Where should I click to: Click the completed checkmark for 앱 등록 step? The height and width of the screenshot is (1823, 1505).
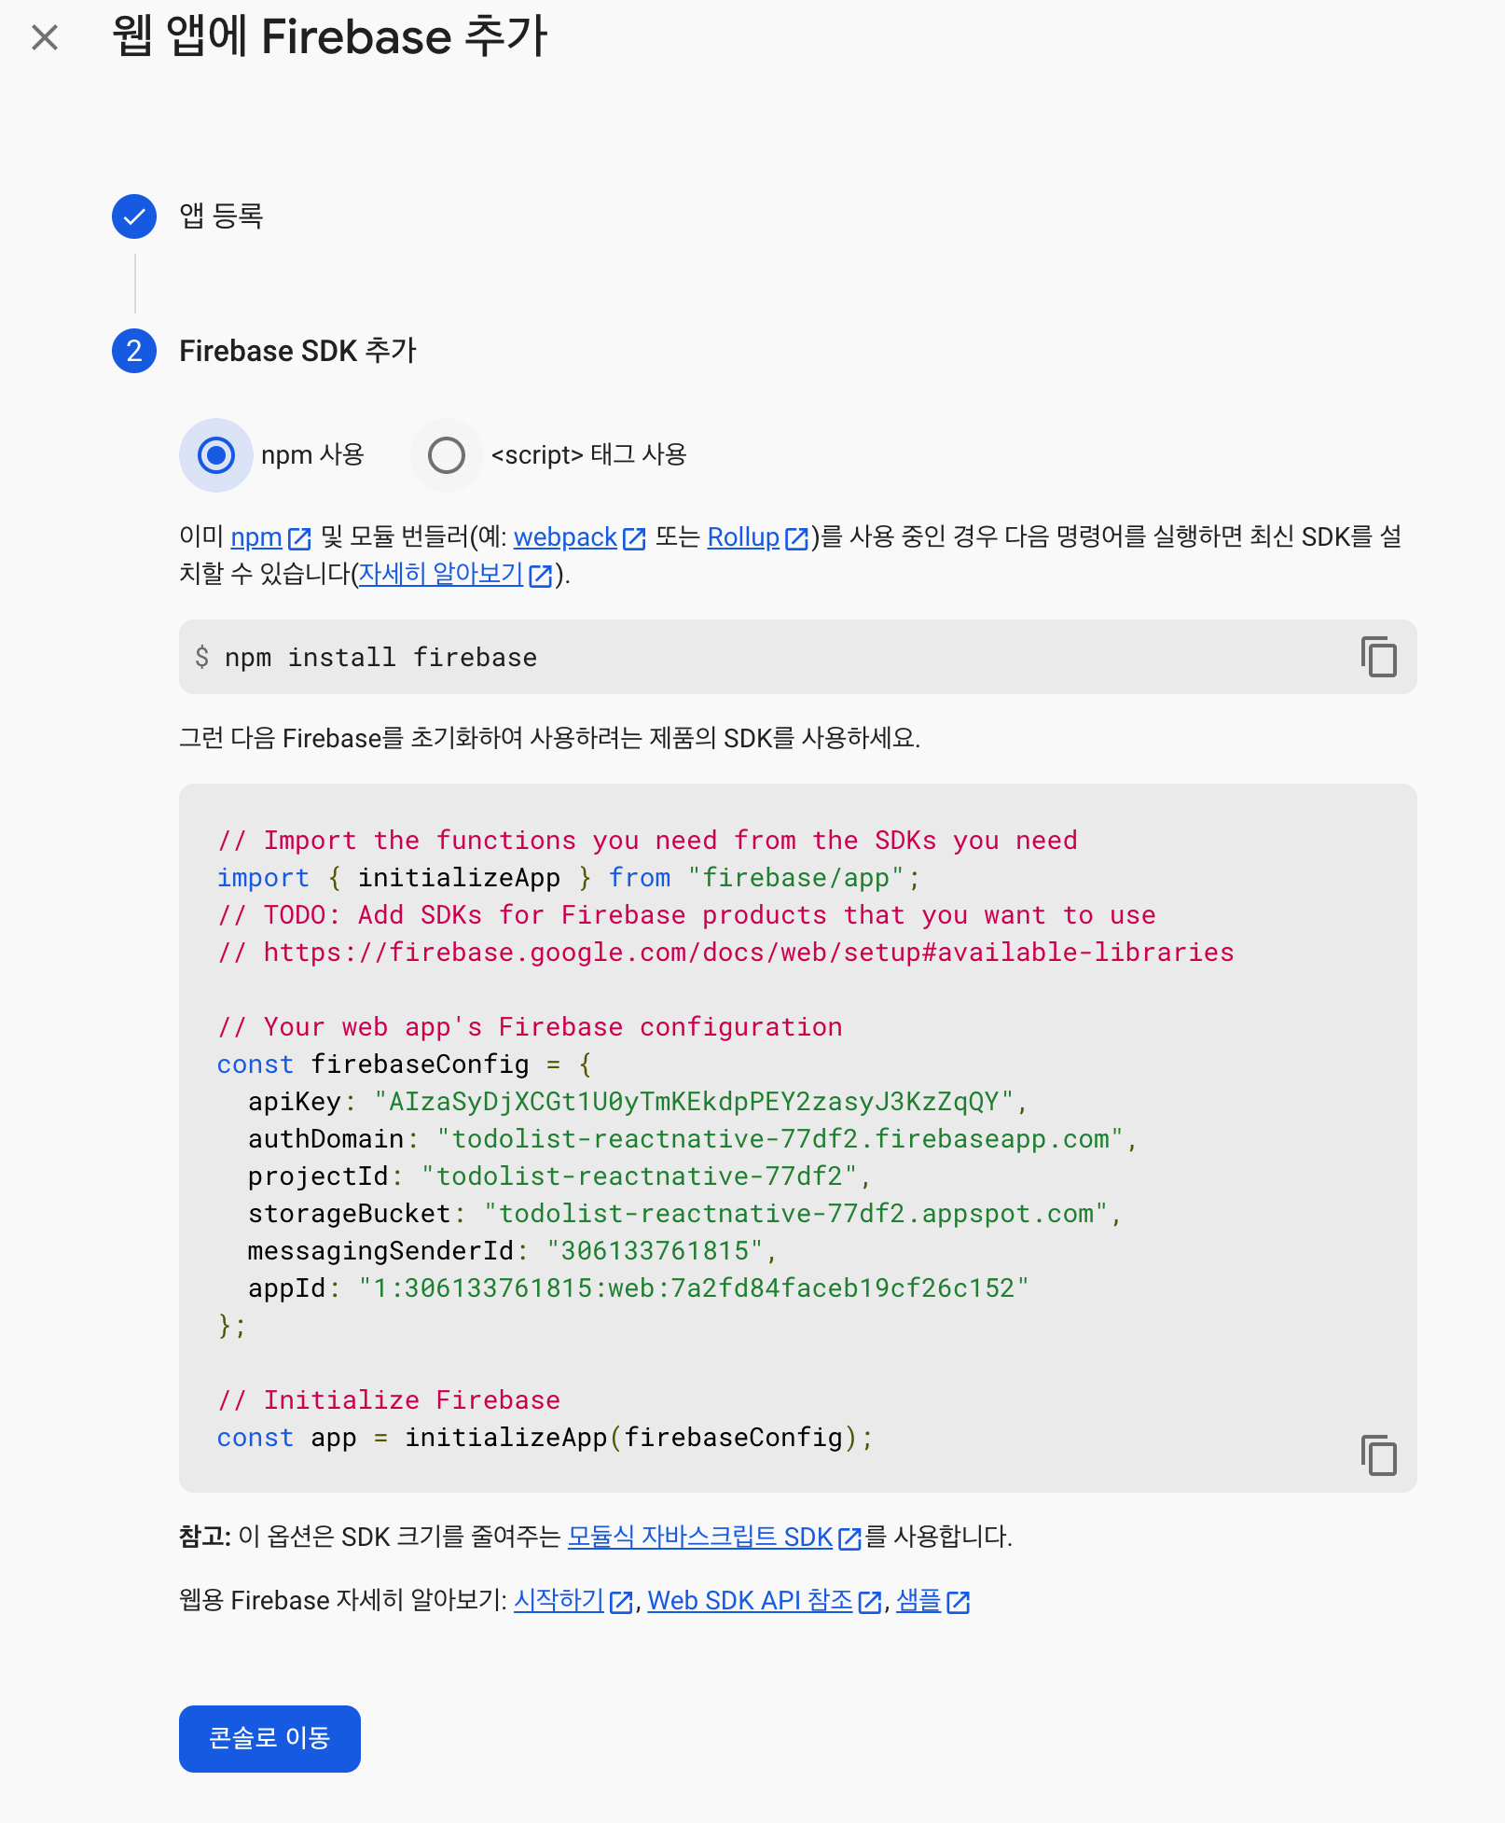pos(134,216)
